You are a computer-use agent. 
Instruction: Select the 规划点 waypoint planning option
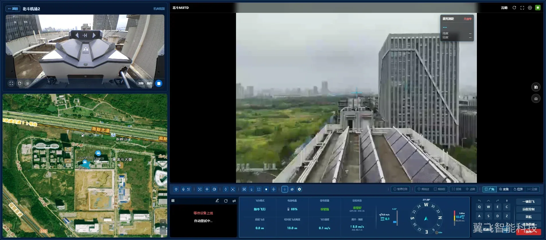tap(423, 189)
